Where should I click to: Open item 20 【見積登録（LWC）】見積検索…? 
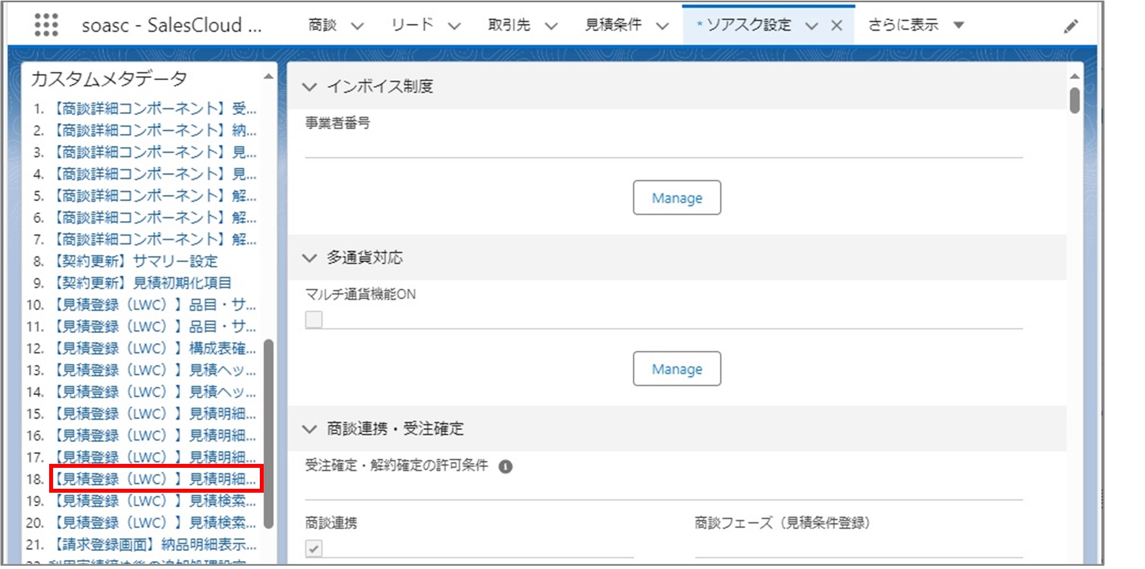coord(155,523)
